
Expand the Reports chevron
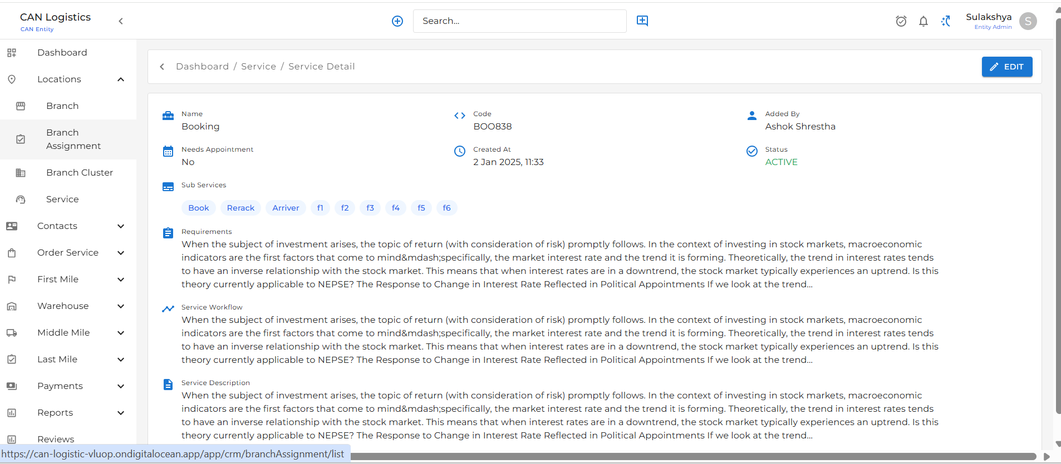(x=121, y=413)
